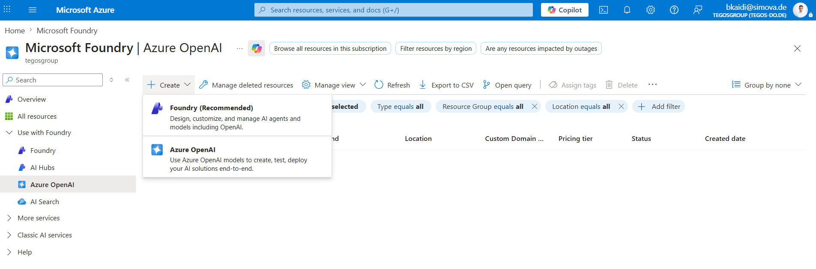This screenshot has width=816, height=269.
Task: Open the Group by none dropdown
Action: pos(767,85)
